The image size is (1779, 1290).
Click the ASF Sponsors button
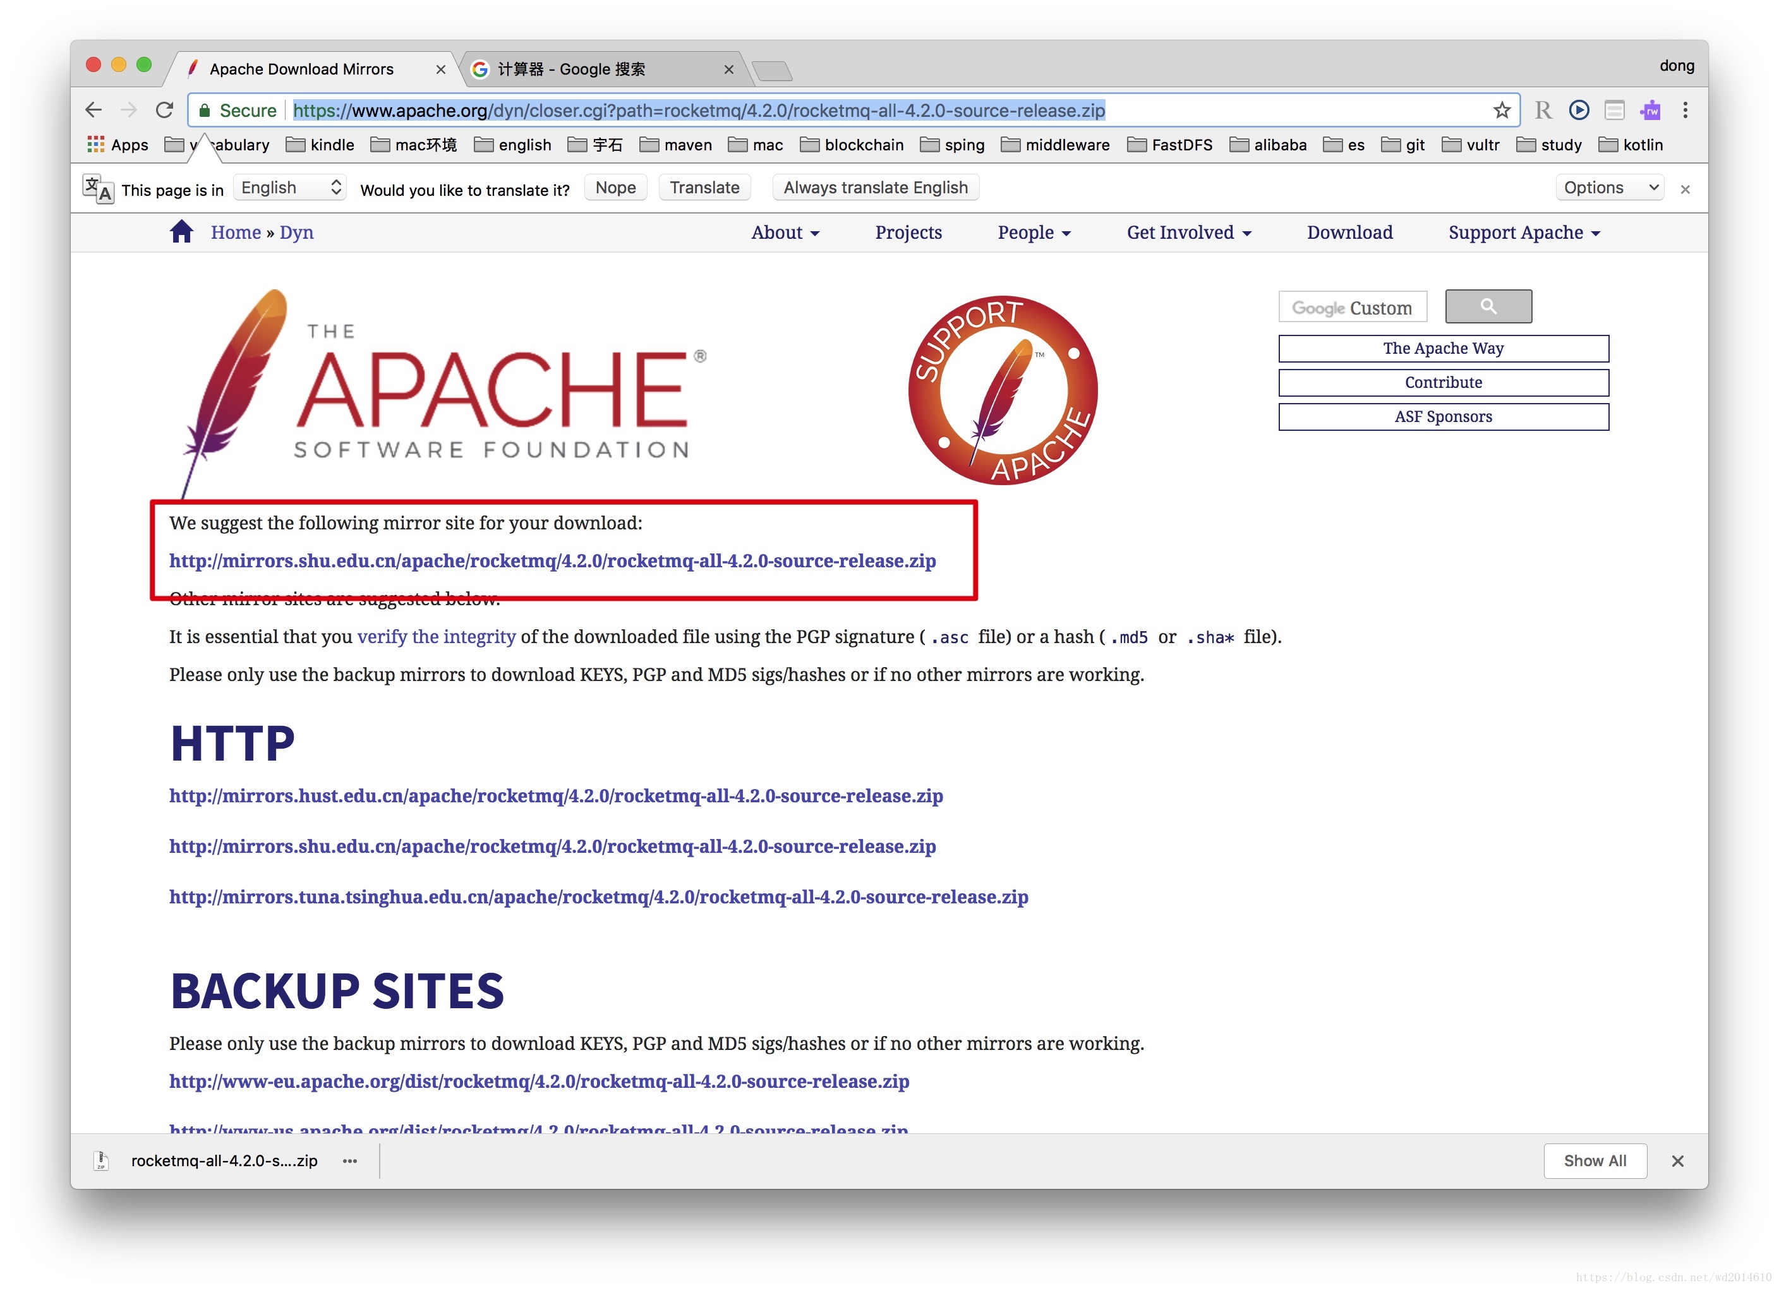pos(1444,417)
